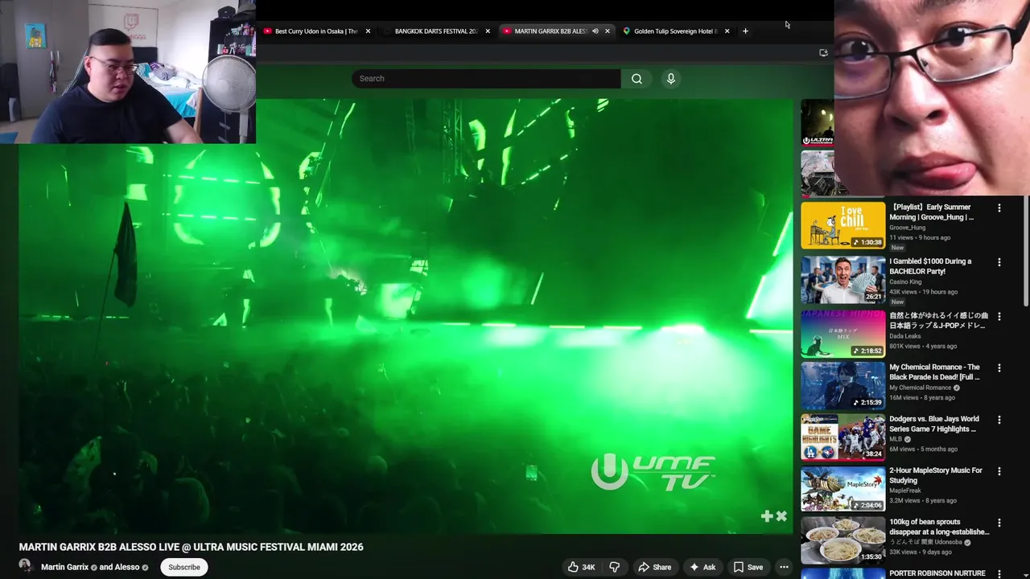Open options menu for Black Parade video
1030x579 pixels.
coord(999,368)
